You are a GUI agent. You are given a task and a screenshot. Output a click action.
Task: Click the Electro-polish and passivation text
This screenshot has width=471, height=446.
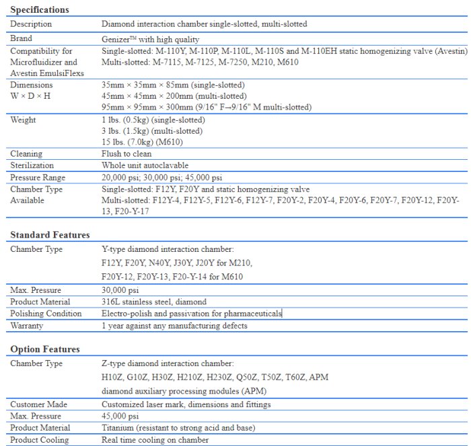[192, 314]
